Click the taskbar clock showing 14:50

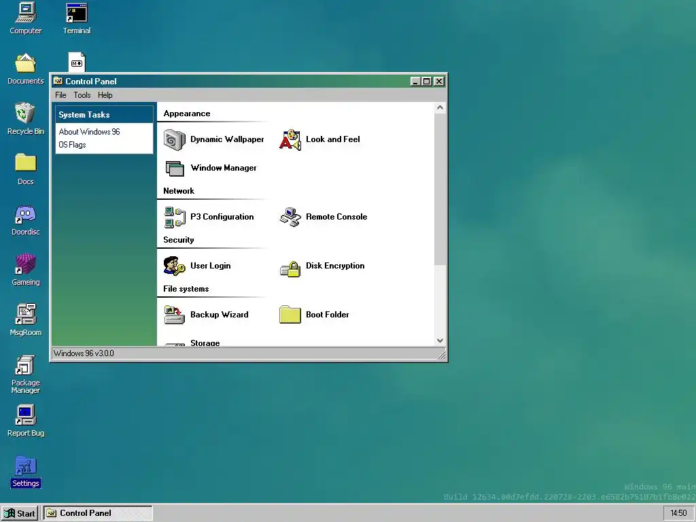pyautogui.click(x=678, y=513)
